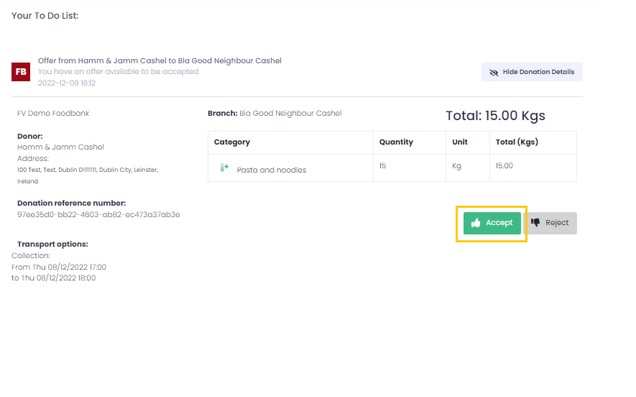Reject the donation offer

pos(550,223)
